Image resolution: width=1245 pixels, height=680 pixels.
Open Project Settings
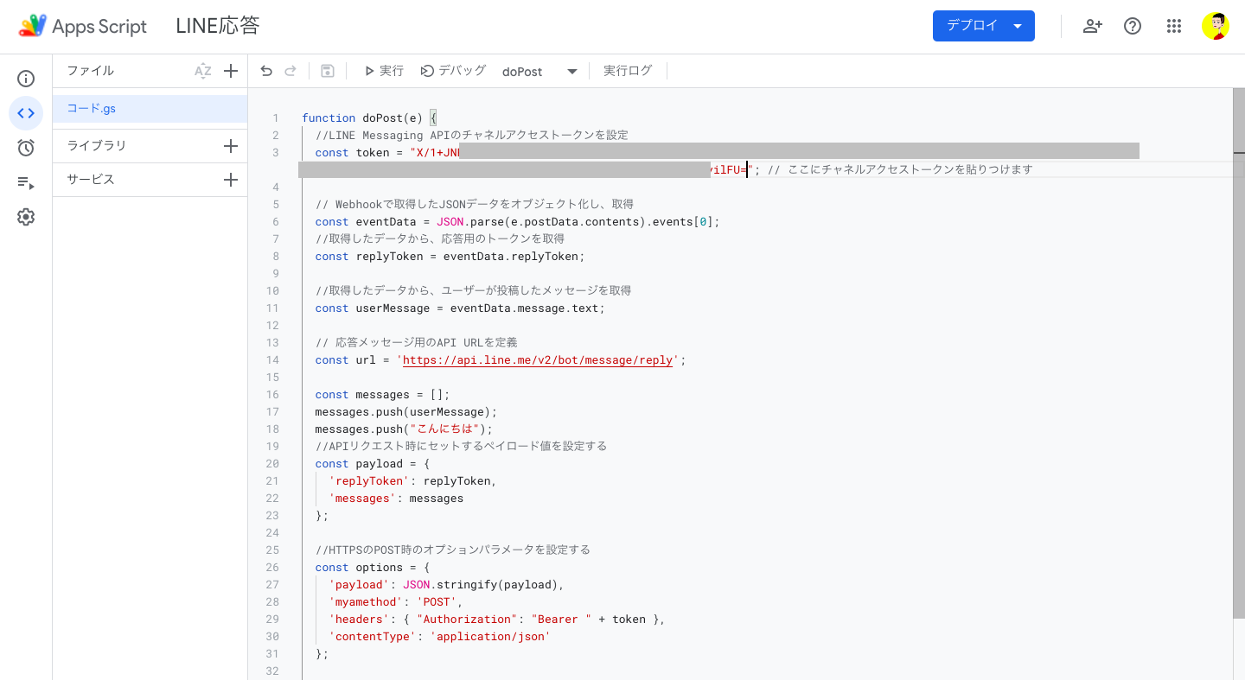click(25, 218)
